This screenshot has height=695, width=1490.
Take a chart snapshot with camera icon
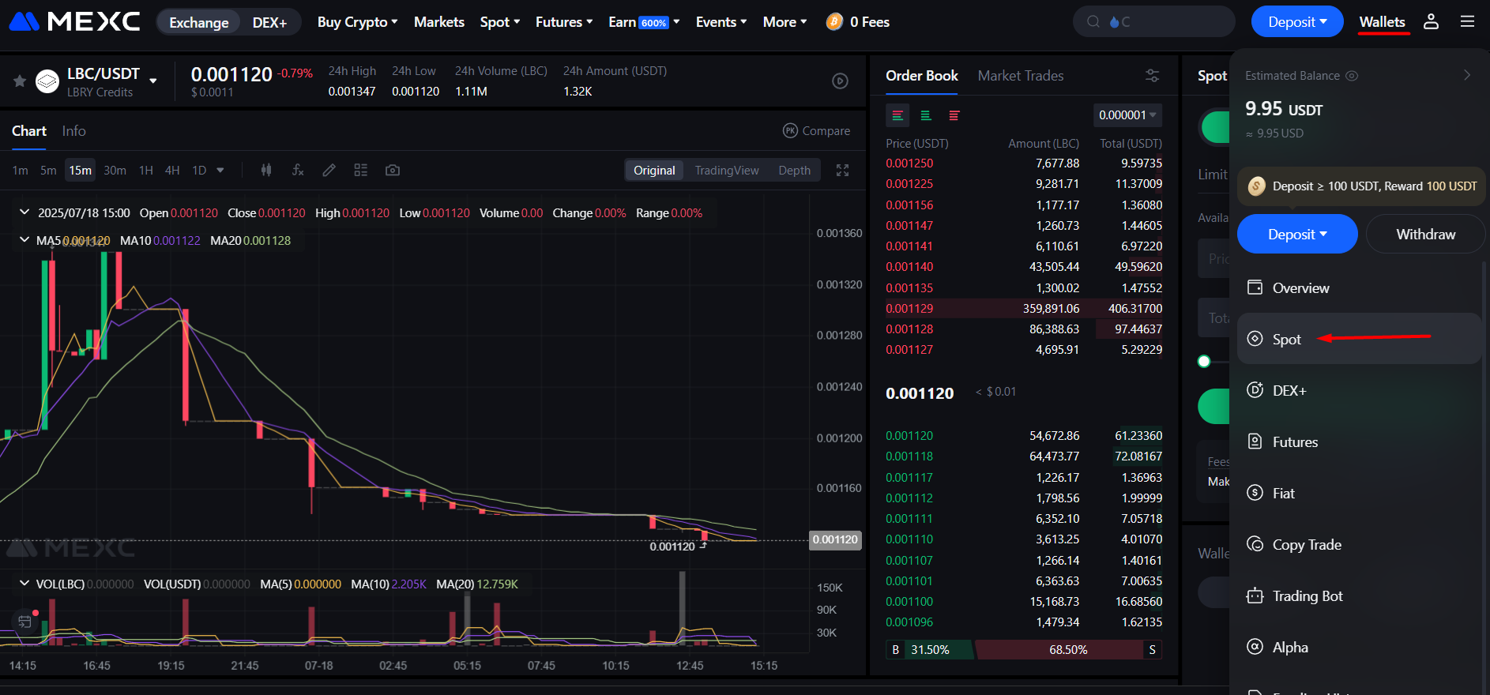coord(393,170)
